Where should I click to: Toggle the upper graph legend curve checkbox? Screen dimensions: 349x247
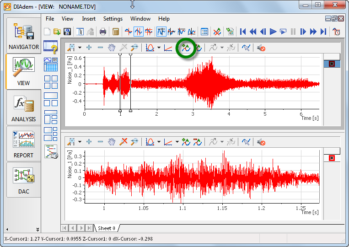coord(332,64)
